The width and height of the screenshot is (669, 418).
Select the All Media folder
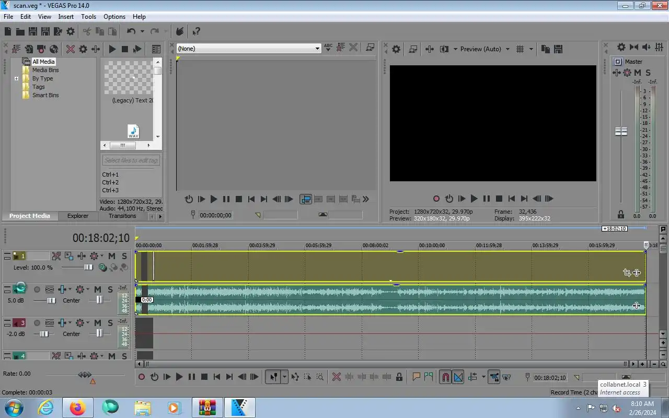tap(43, 62)
